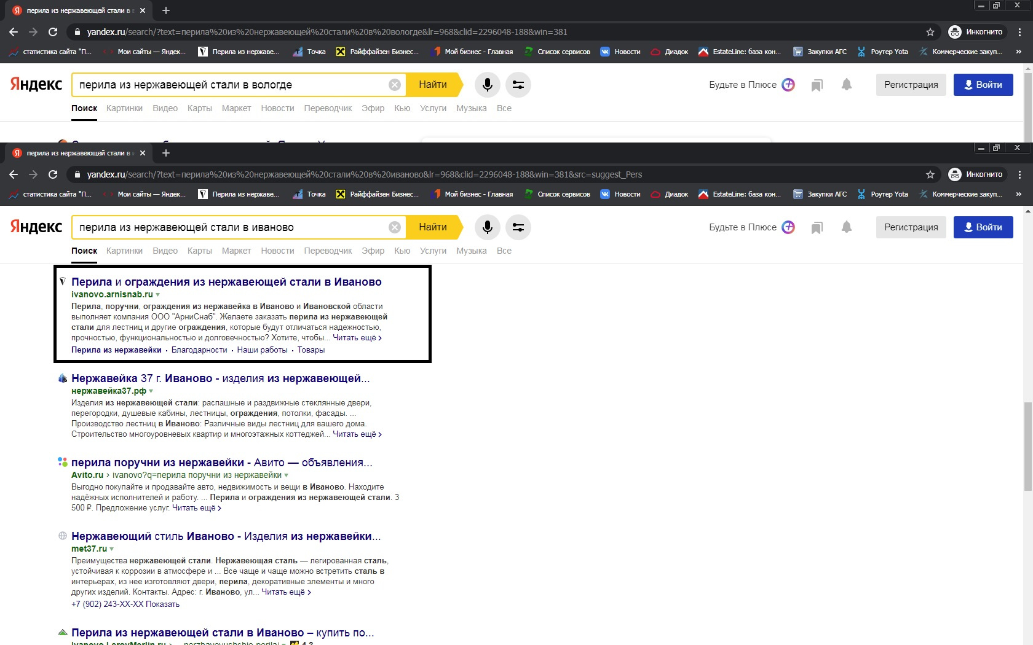The width and height of the screenshot is (1033, 645).
Task: Open search filter settings icon in the Иваново window
Action: [x=518, y=227]
